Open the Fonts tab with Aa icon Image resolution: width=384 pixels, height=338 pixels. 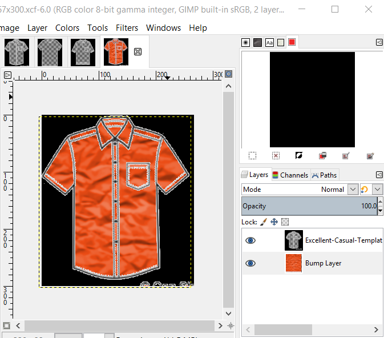coord(270,42)
